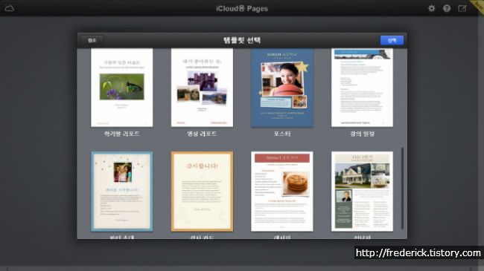Open the iCloud home cloud icon
484x271 pixels.
coord(9,8)
